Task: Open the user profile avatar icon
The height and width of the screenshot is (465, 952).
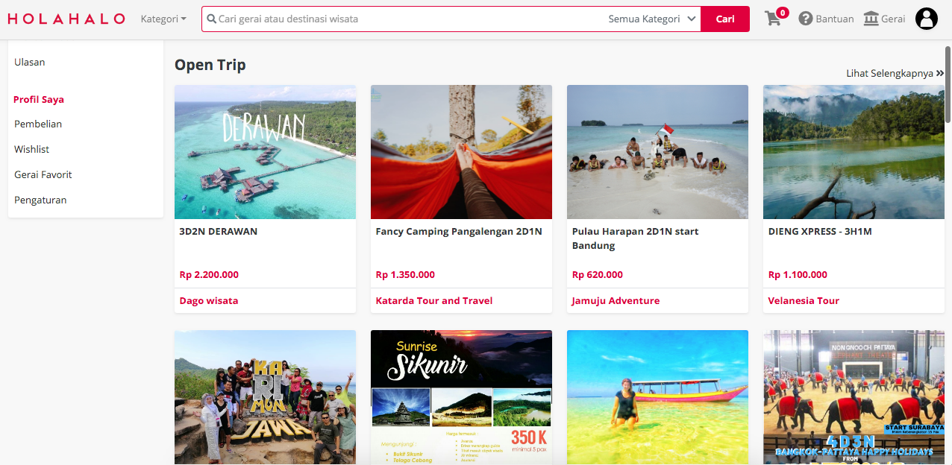Action: point(926,19)
